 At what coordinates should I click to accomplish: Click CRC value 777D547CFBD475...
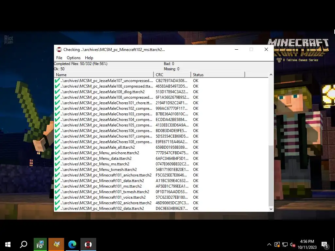172,153
